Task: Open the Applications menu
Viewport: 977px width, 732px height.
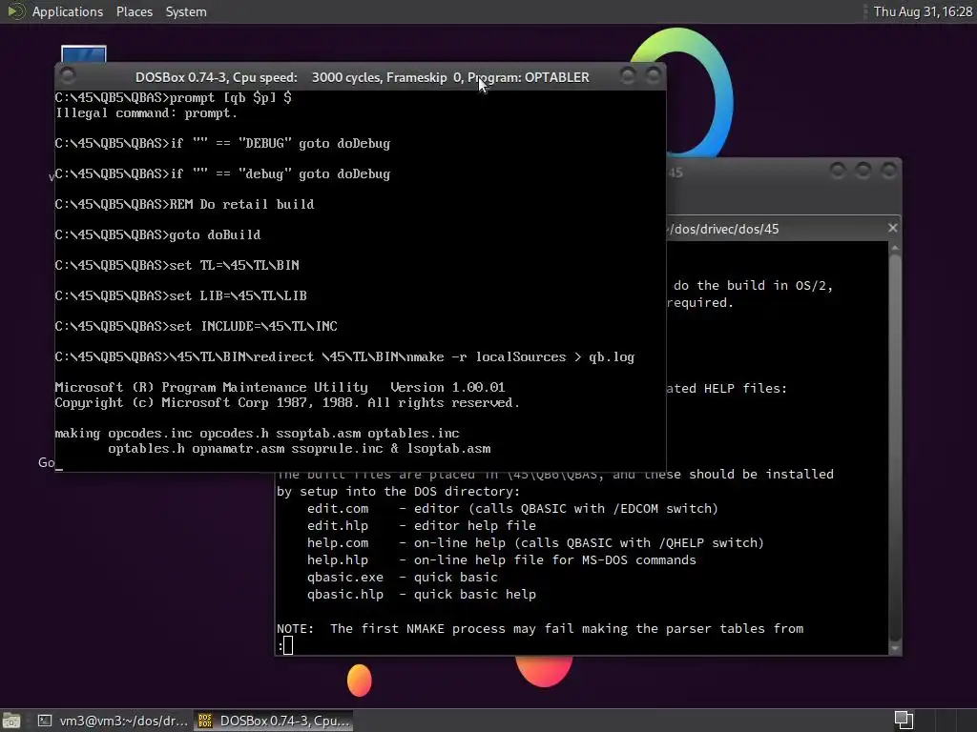Action: [x=68, y=11]
